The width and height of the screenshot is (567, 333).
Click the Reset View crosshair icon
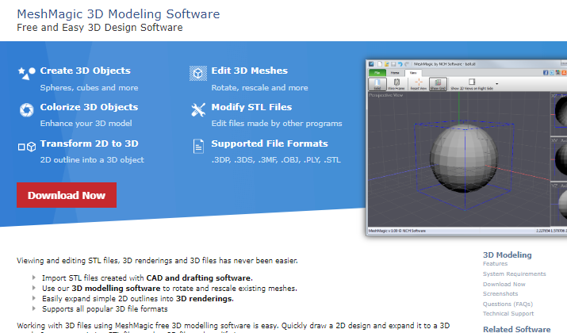(419, 84)
